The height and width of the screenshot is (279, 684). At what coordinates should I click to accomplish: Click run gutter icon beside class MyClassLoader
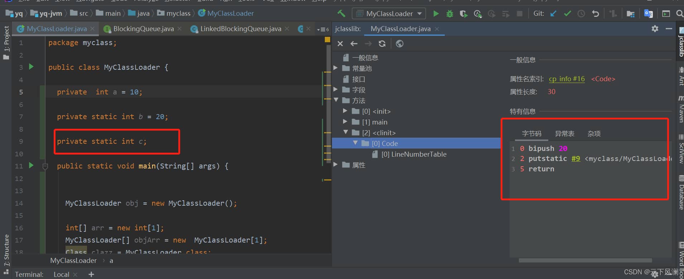pyautogui.click(x=31, y=67)
